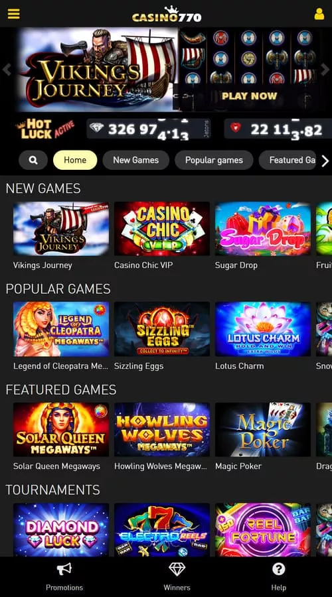The height and width of the screenshot is (597, 332).
Task: Show previous banner with left arrow
Action: point(7,70)
